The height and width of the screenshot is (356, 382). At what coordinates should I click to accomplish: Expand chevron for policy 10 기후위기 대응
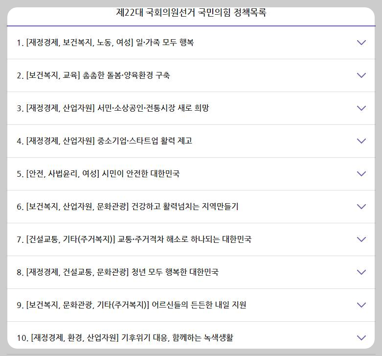(x=361, y=338)
